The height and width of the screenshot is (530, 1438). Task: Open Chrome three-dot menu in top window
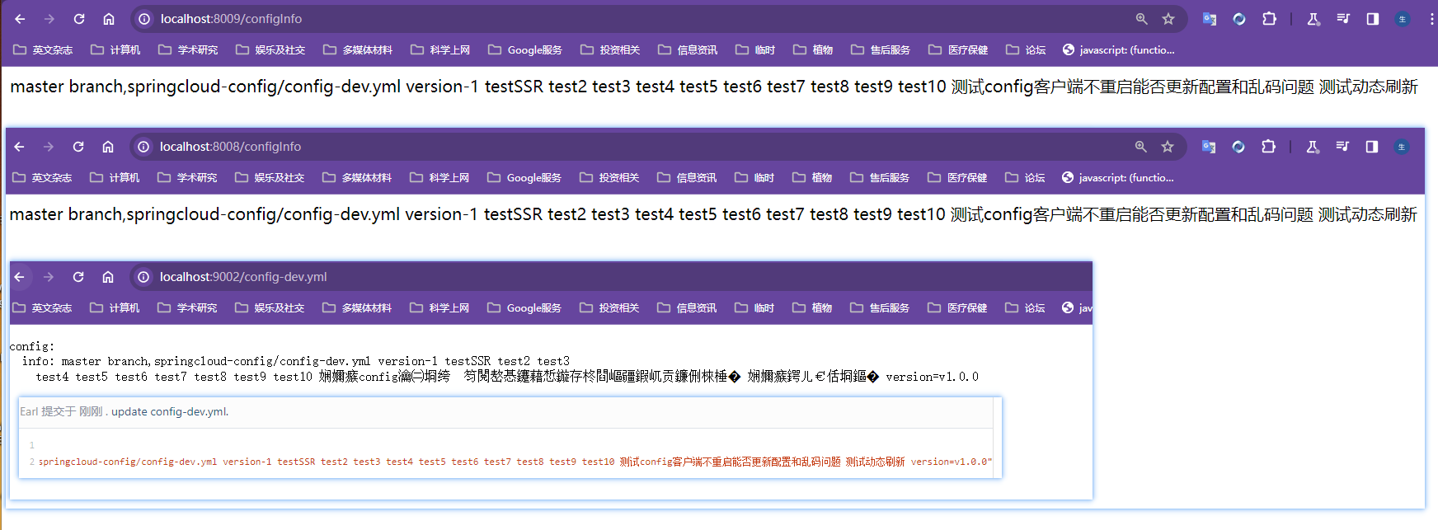(1431, 19)
